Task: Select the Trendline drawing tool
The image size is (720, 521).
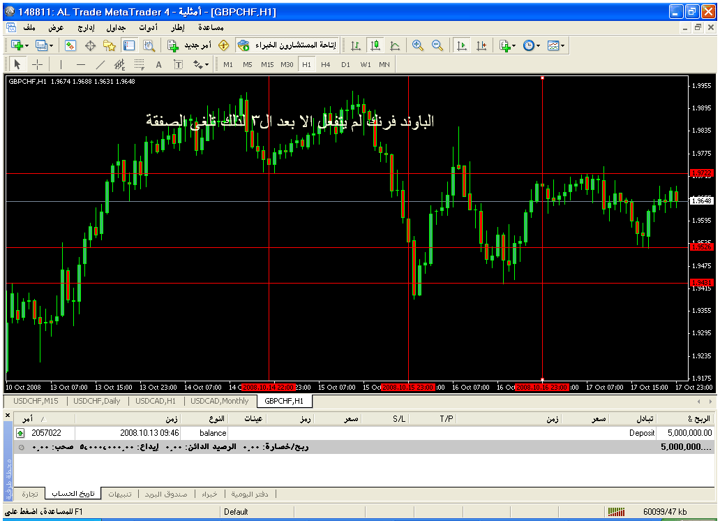Action: [100, 64]
